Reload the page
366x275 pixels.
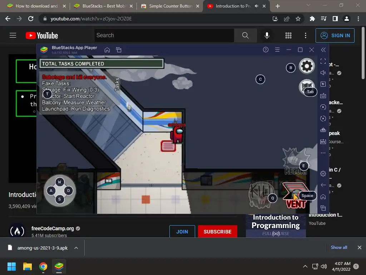click(x=31, y=19)
